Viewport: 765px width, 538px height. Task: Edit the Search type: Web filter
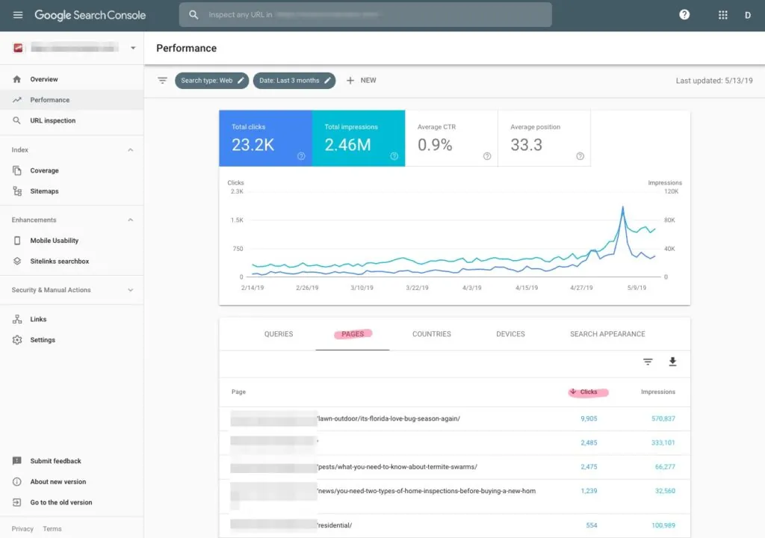(212, 81)
